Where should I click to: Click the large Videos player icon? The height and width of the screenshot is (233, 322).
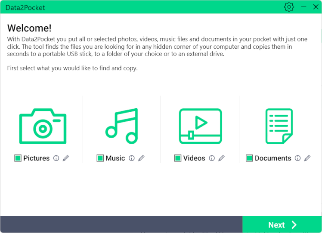coord(201,126)
